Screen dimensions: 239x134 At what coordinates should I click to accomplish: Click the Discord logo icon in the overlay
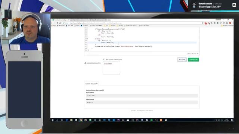coord(234,5)
